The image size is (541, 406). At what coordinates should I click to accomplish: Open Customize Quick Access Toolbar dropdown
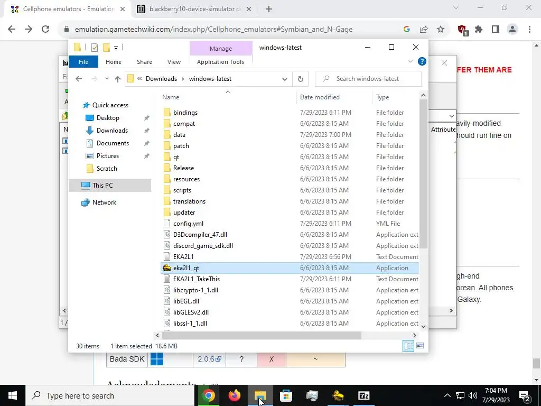[116, 48]
